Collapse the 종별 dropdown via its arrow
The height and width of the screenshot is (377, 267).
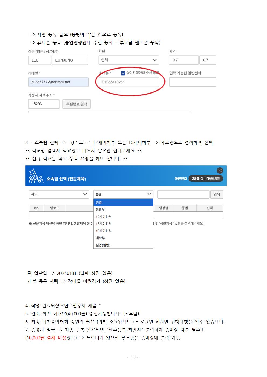pyautogui.click(x=149, y=194)
